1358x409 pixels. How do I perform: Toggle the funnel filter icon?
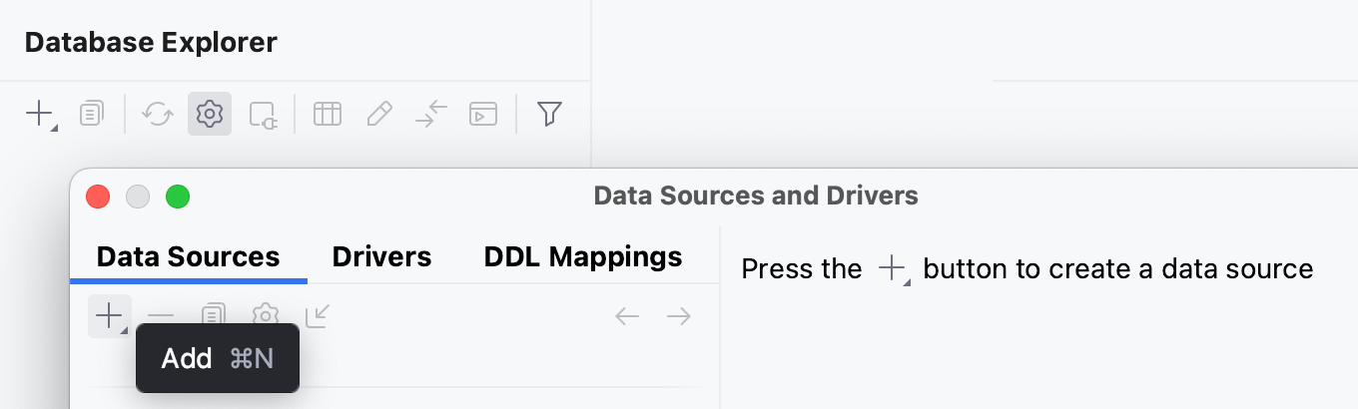549,115
